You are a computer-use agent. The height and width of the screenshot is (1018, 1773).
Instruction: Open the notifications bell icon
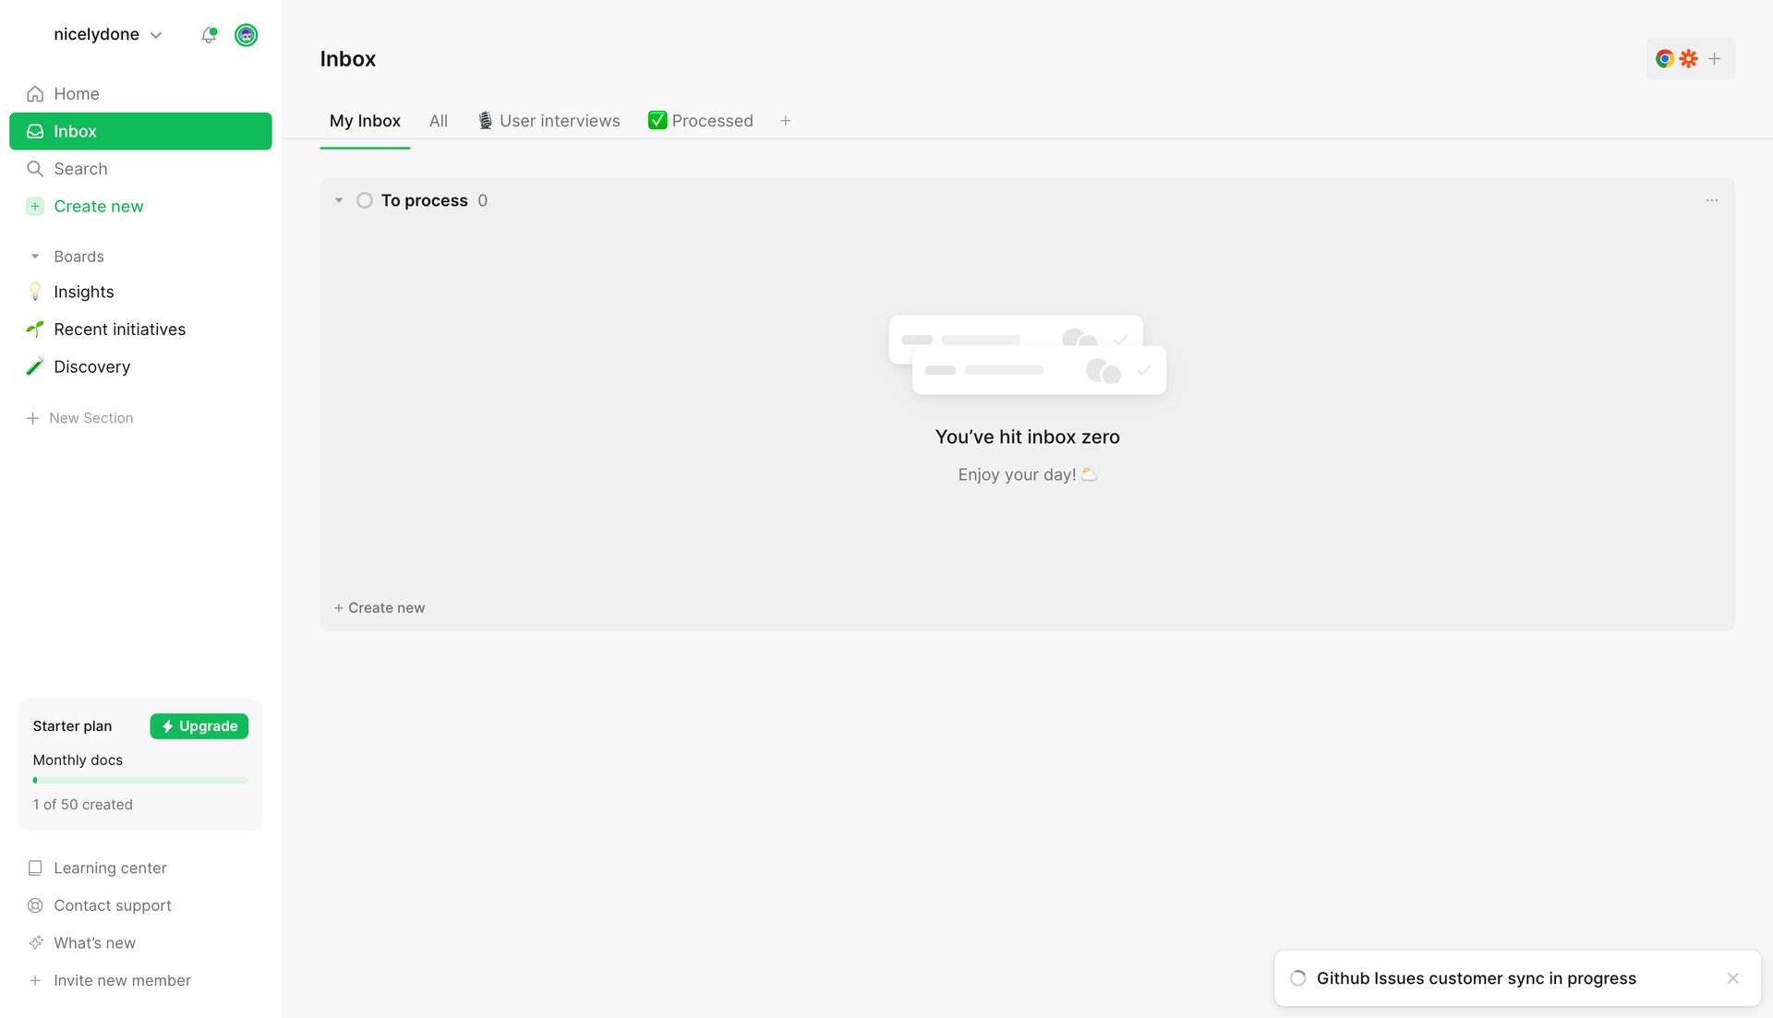click(x=209, y=35)
